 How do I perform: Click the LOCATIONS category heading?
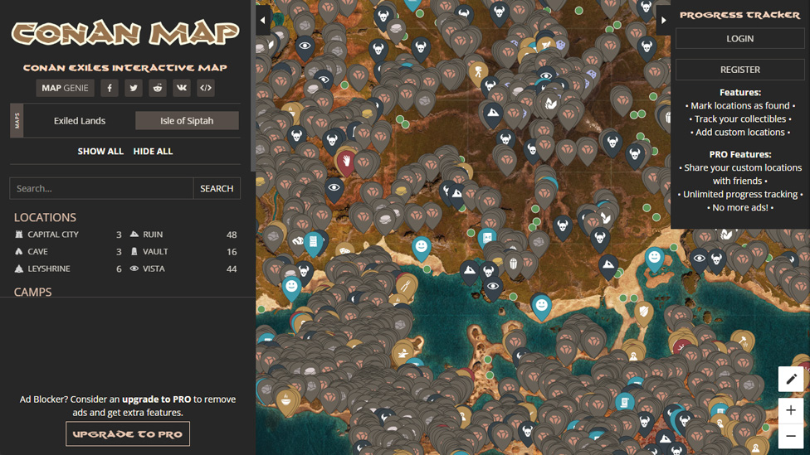coord(45,217)
